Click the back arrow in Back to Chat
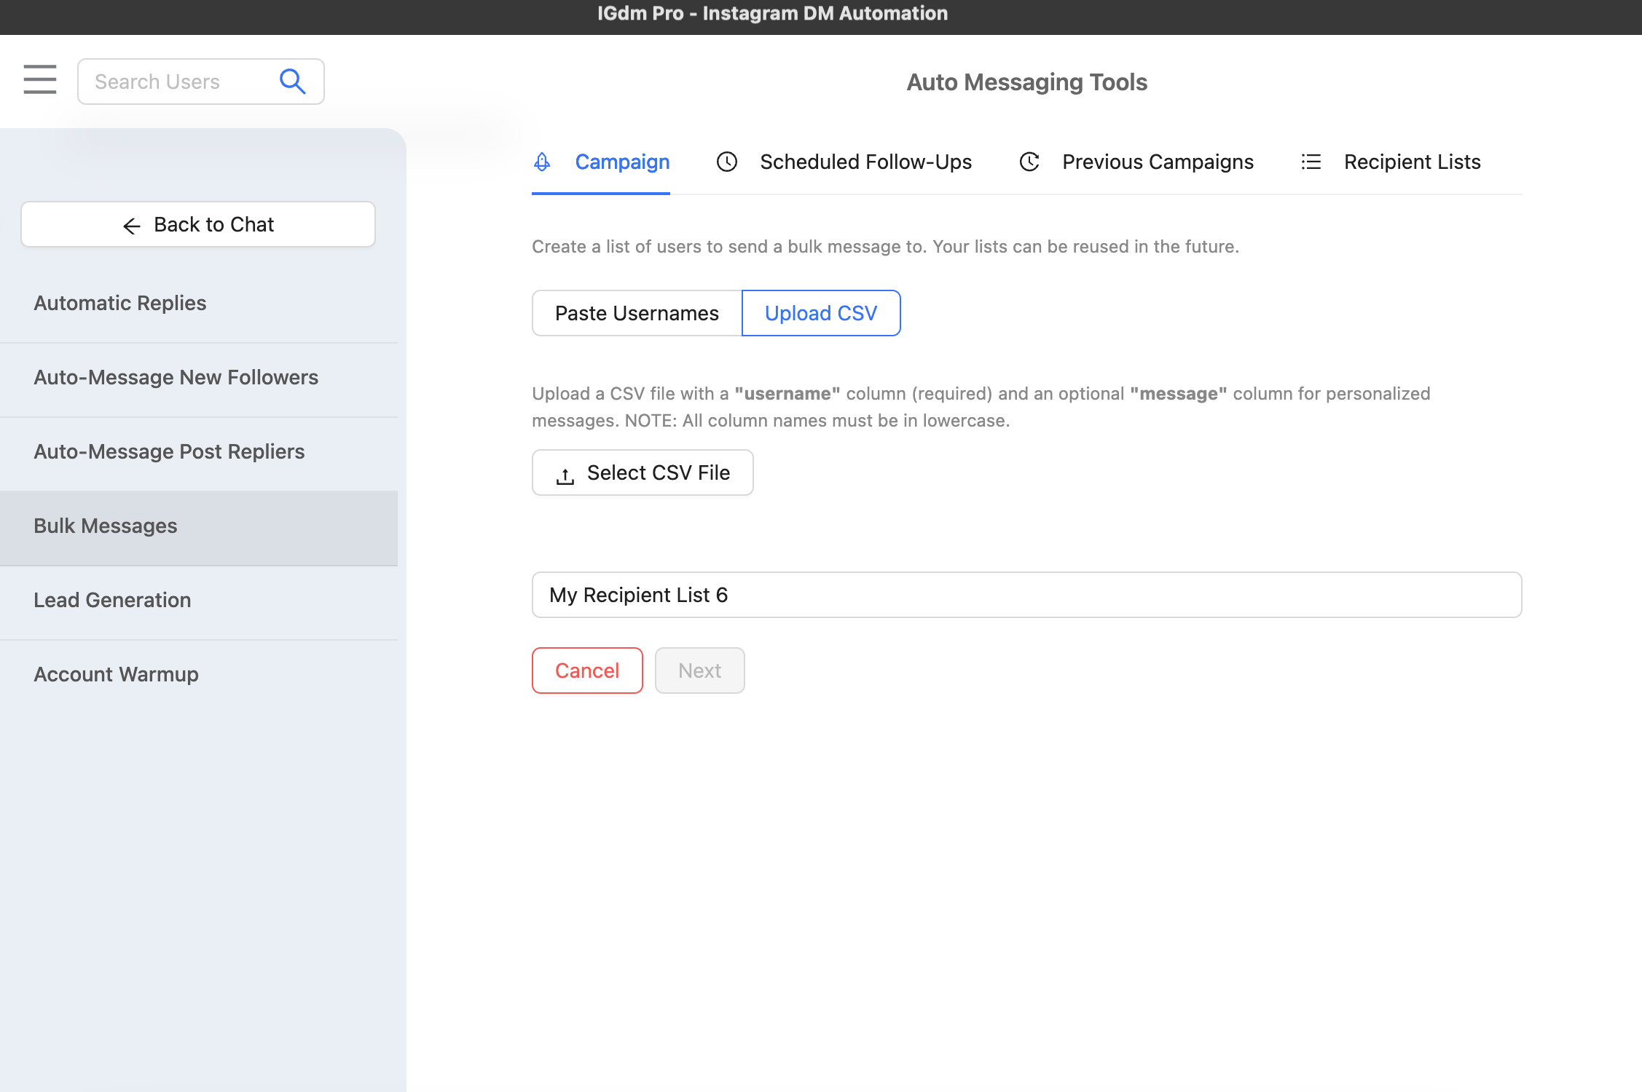1642x1092 pixels. [131, 225]
